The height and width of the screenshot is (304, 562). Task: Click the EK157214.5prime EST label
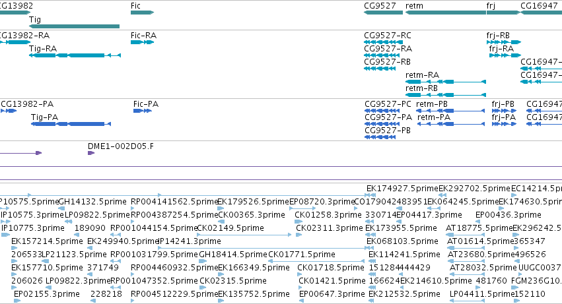coord(48,241)
